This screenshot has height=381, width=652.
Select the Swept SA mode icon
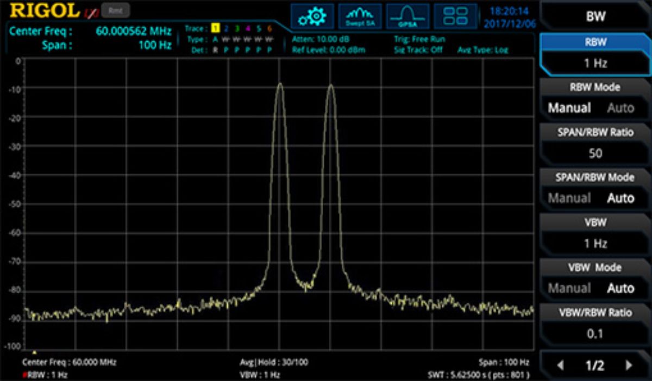pos(359,17)
